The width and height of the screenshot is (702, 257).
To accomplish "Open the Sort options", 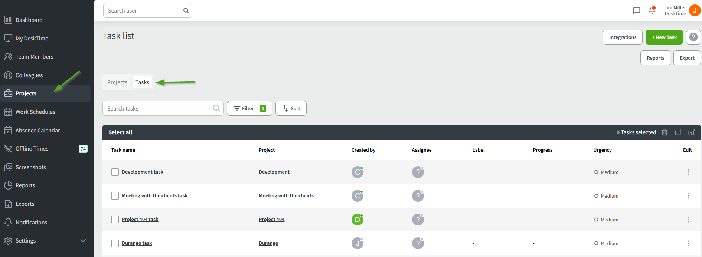I will coord(291,108).
